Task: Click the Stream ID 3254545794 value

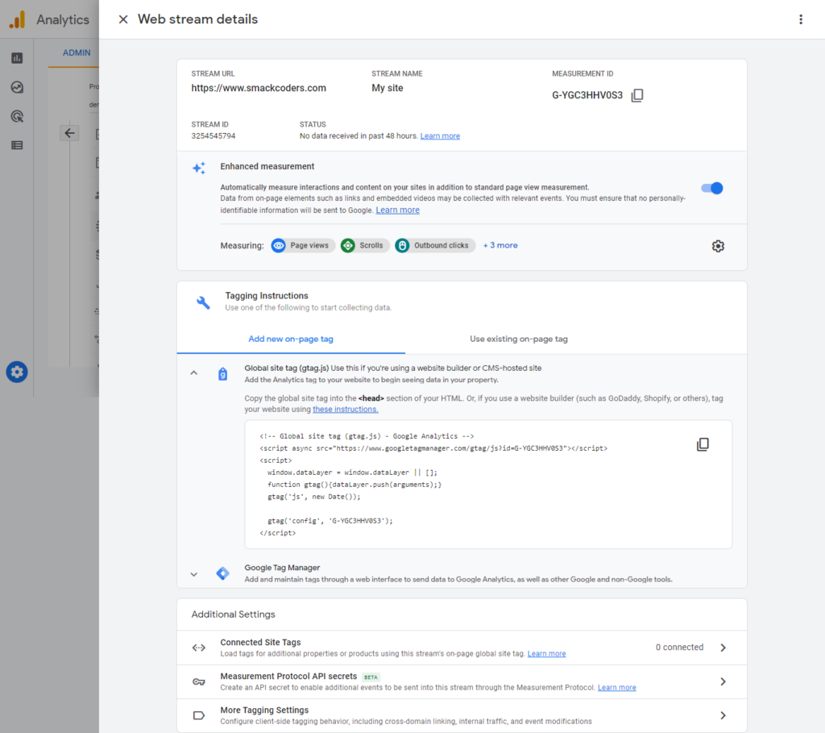Action: click(x=214, y=135)
